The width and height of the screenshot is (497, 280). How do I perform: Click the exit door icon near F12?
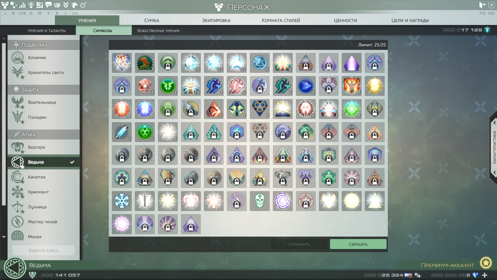483,5
